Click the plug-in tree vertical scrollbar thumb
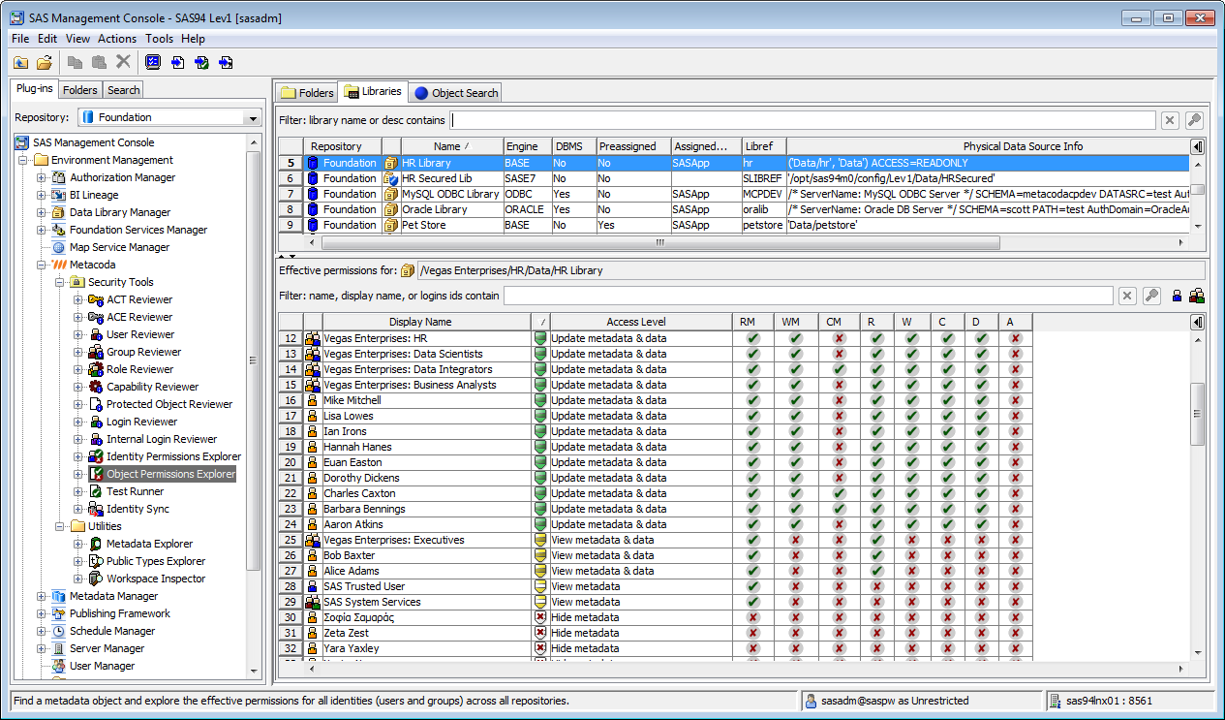The width and height of the screenshot is (1225, 720). (255, 360)
